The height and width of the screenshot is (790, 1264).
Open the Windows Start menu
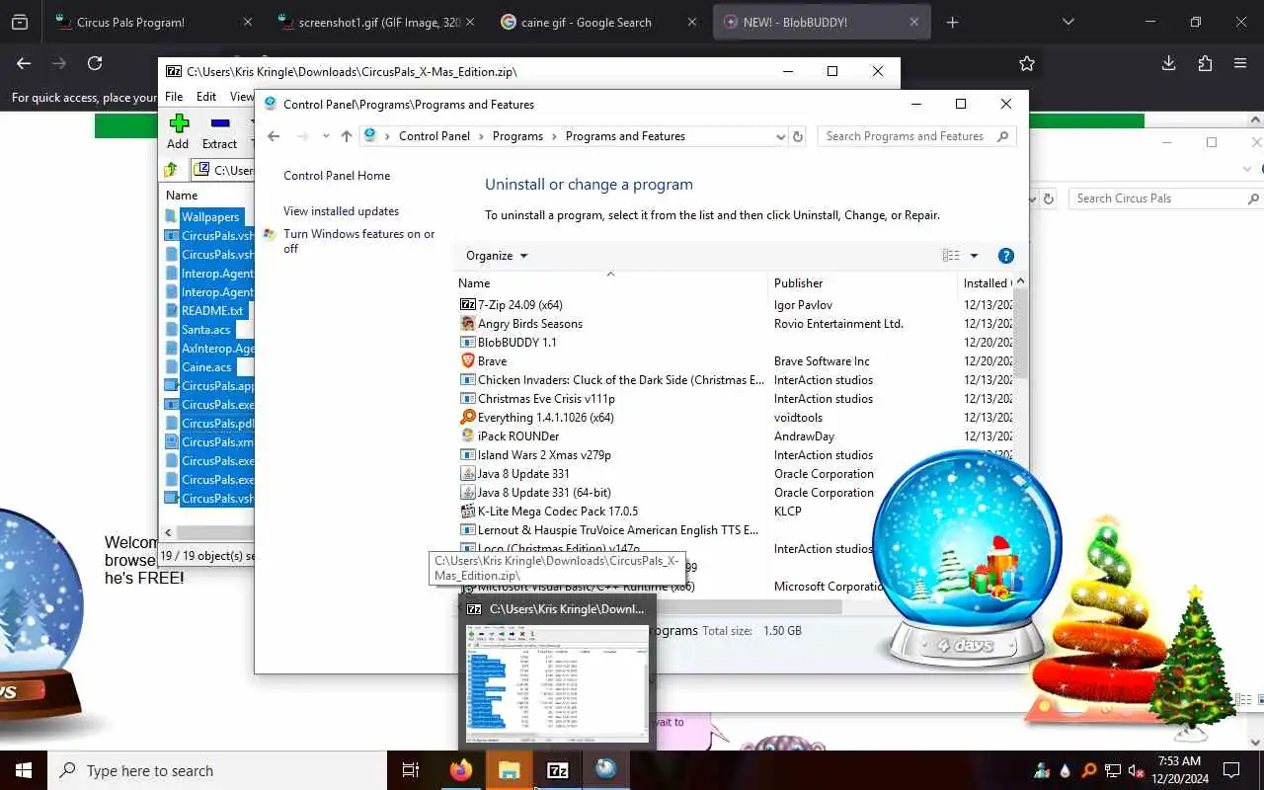pos(24,770)
